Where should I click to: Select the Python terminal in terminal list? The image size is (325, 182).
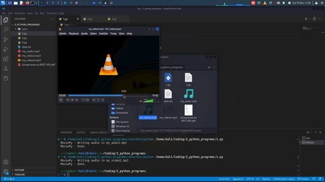click(x=312, y=143)
